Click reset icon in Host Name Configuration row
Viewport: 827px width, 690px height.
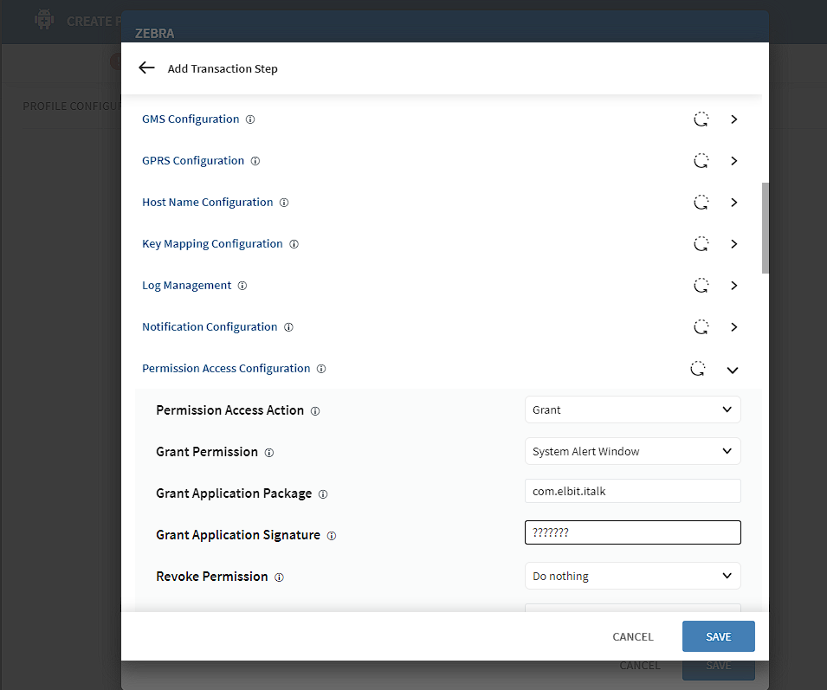pos(701,203)
